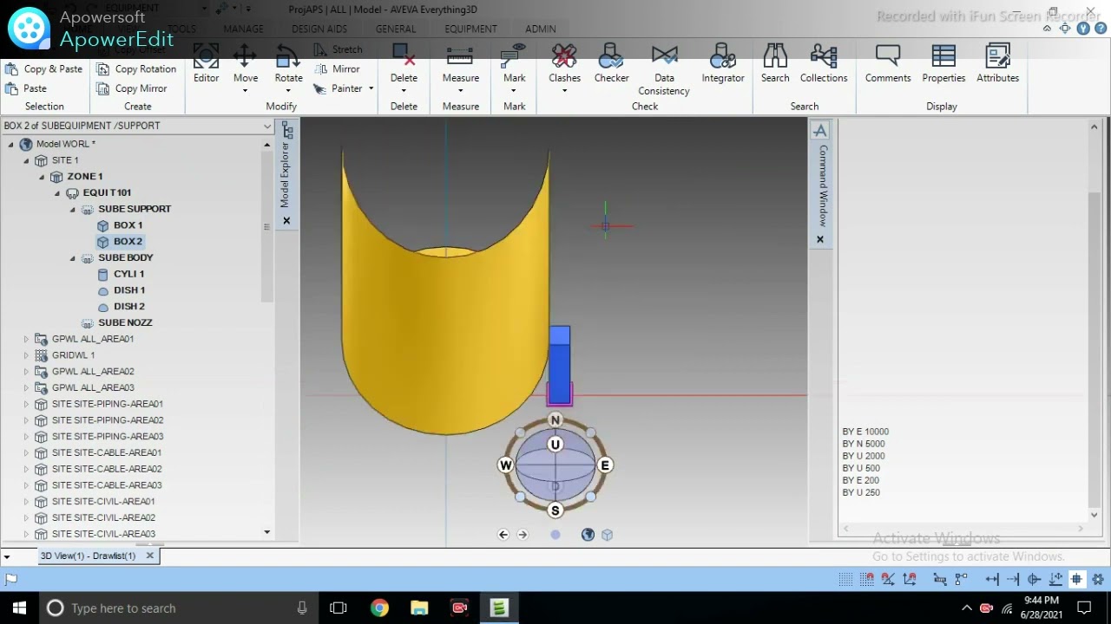
Task: Close the Model Explorer panel
Action: [286, 221]
